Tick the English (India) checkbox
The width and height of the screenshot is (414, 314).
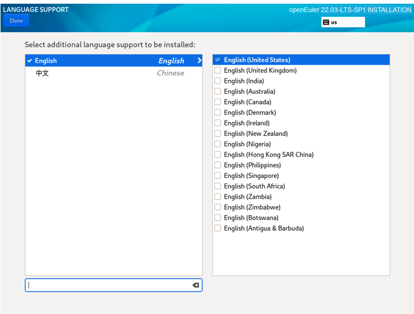click(217, 81)
